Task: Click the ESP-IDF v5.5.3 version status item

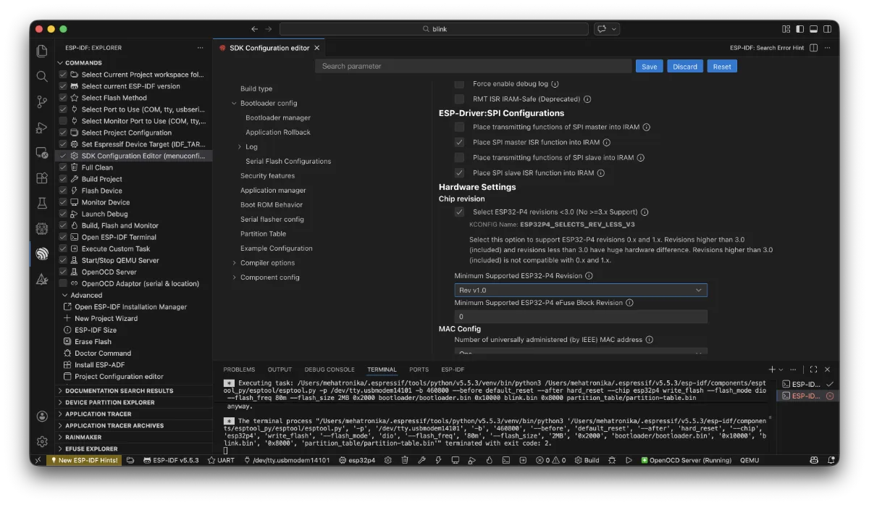Action: tap(171, 460)
